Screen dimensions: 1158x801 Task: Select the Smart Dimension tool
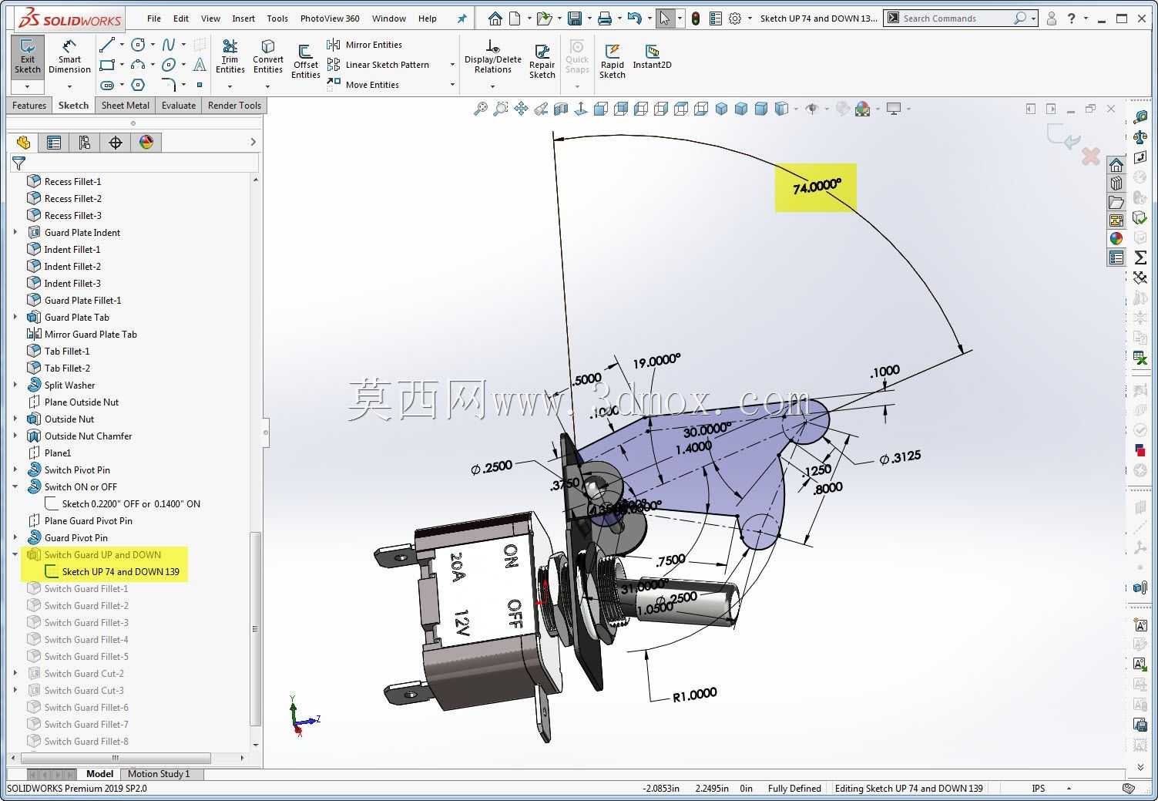click(69, 57)
